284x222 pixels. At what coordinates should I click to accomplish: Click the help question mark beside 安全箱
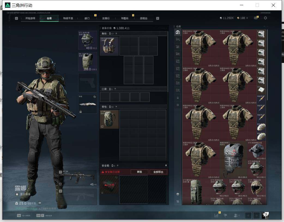click(117, 166)
